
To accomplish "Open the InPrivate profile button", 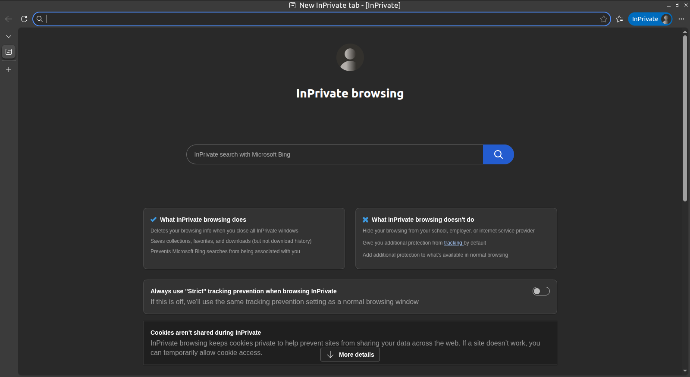I will pos(650,19).
